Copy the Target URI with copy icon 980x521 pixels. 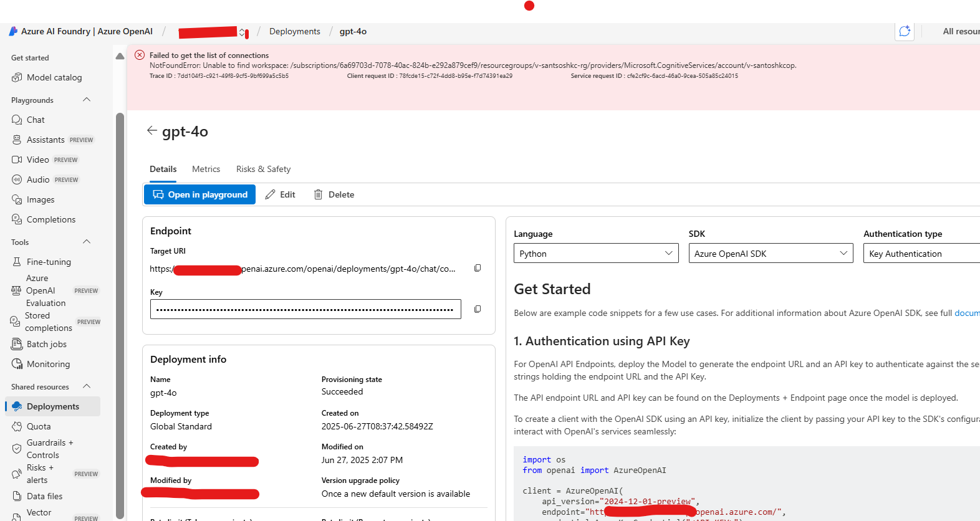coord(478,268)
